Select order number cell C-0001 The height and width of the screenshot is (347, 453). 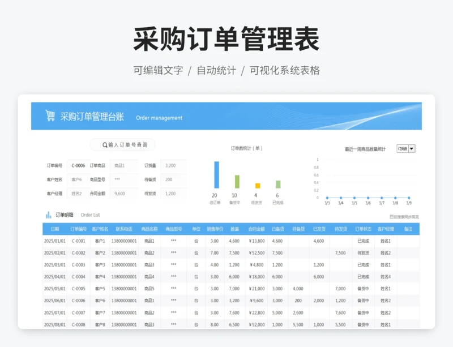click(78, 241)
